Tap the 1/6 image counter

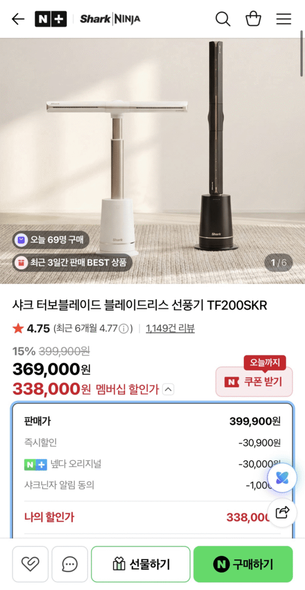tap(278, 262)
